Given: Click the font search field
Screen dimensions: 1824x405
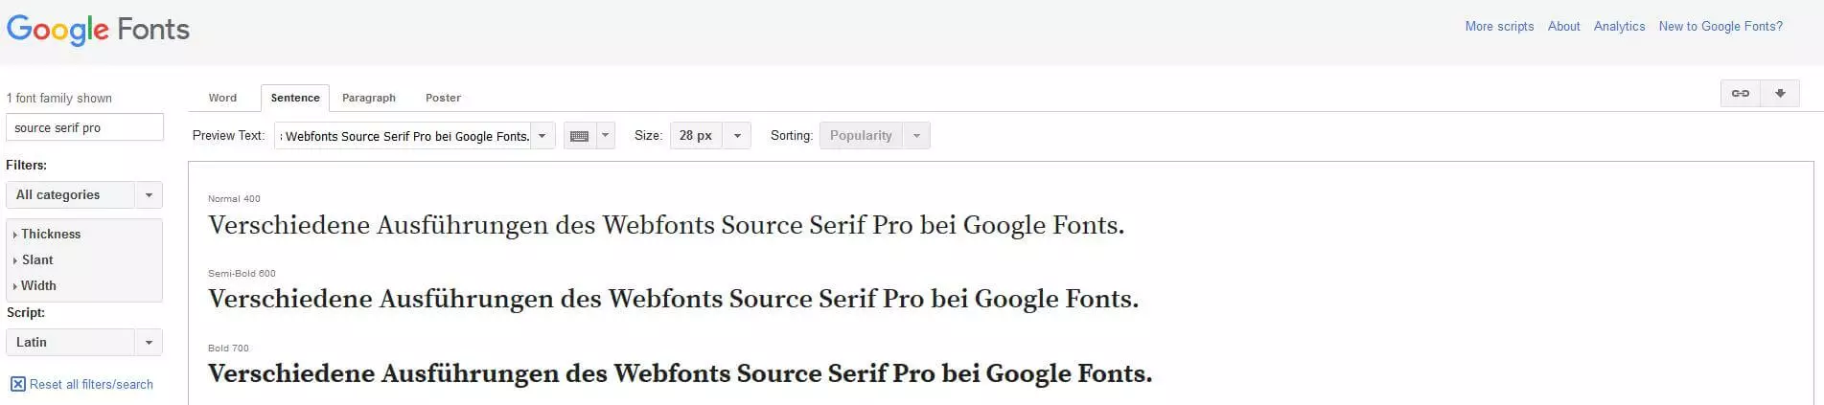Looking at the screenshot, I should point(84,127).
